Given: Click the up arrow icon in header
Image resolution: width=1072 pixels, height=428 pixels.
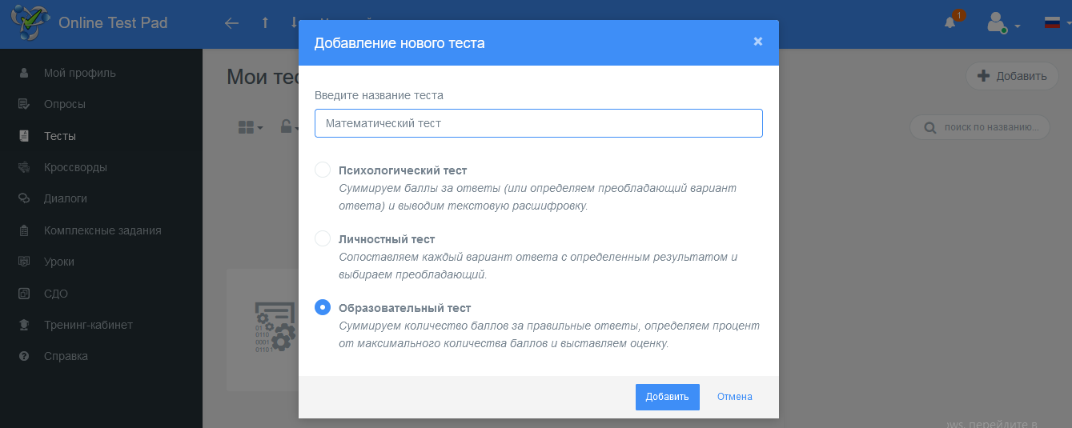Looking at the screenshot, I should tap(265, 23).
